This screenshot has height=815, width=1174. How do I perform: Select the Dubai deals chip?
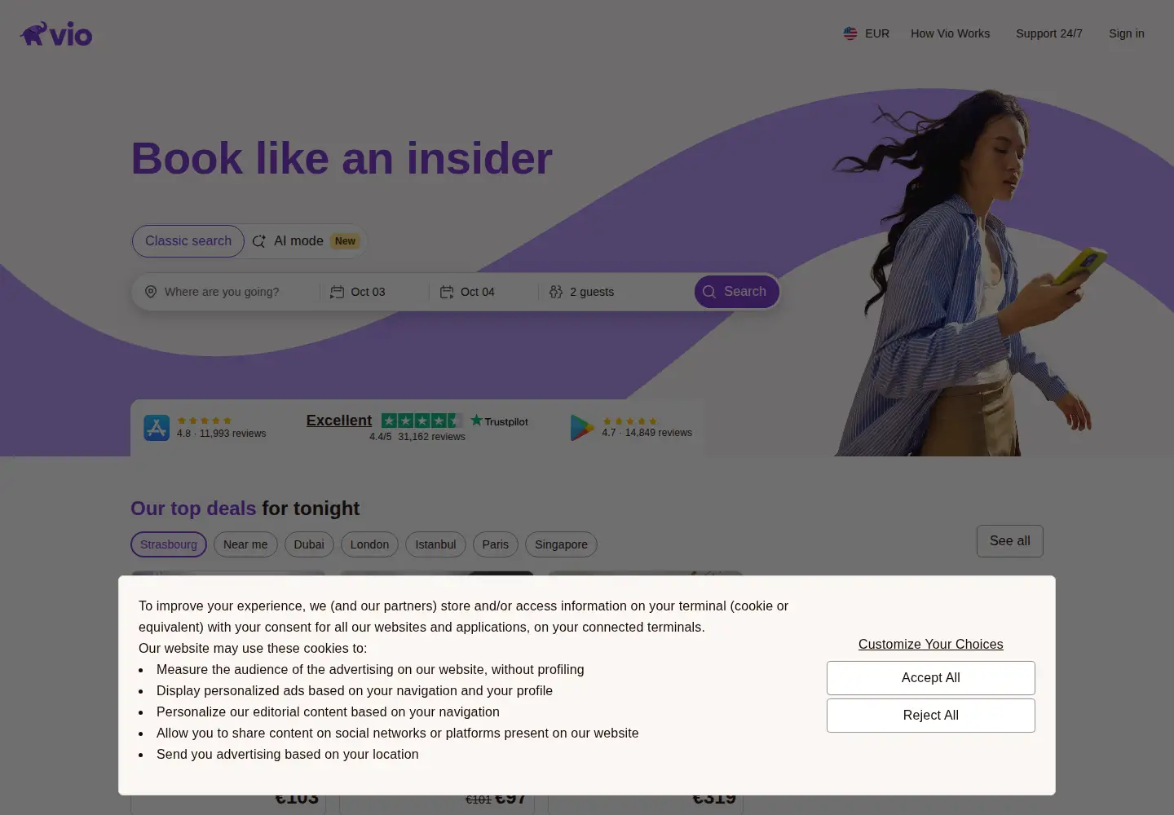pos(309,544)
